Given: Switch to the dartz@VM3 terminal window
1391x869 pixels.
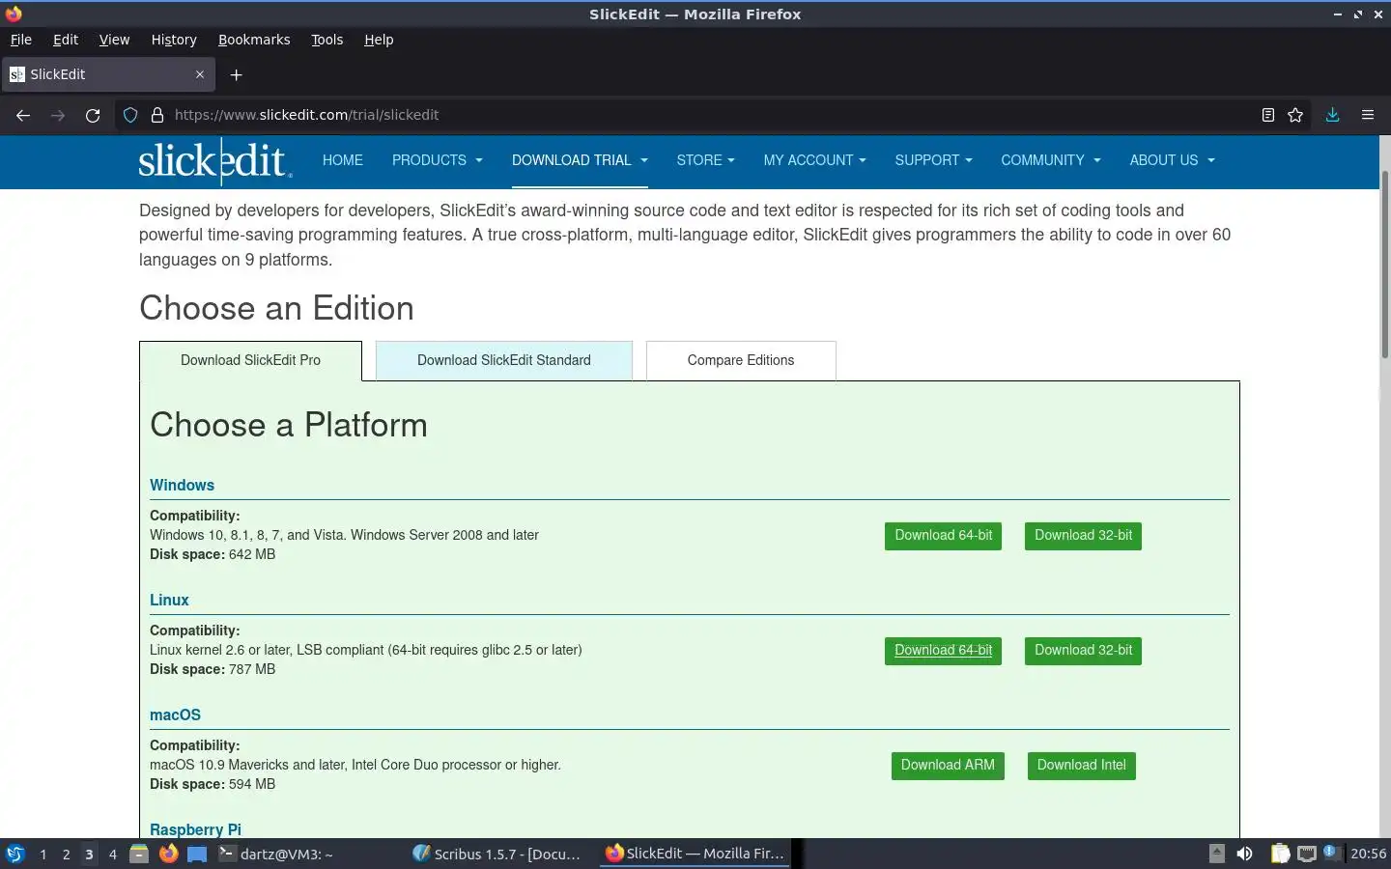Looking at the screenshot, I should point(276,854).
